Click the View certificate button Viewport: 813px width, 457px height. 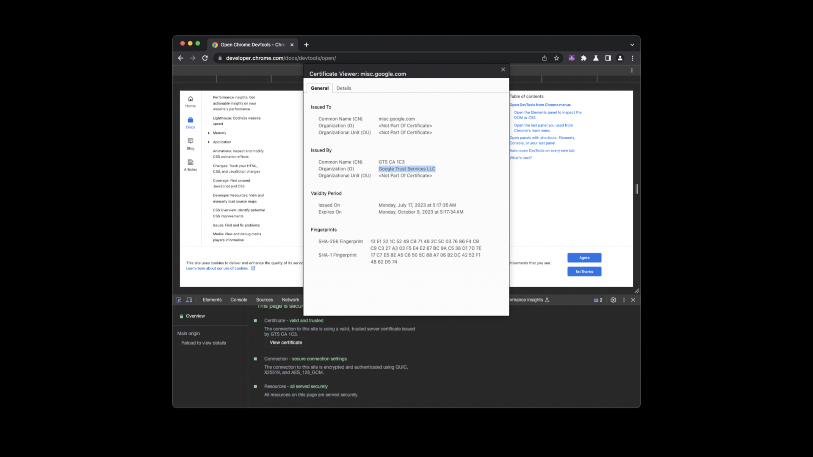[x=286, y=342]
